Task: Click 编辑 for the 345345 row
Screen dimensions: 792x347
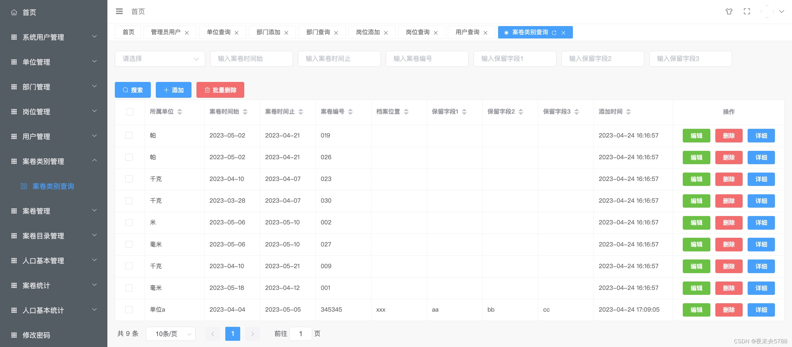Action: click(x=696, y=310)
